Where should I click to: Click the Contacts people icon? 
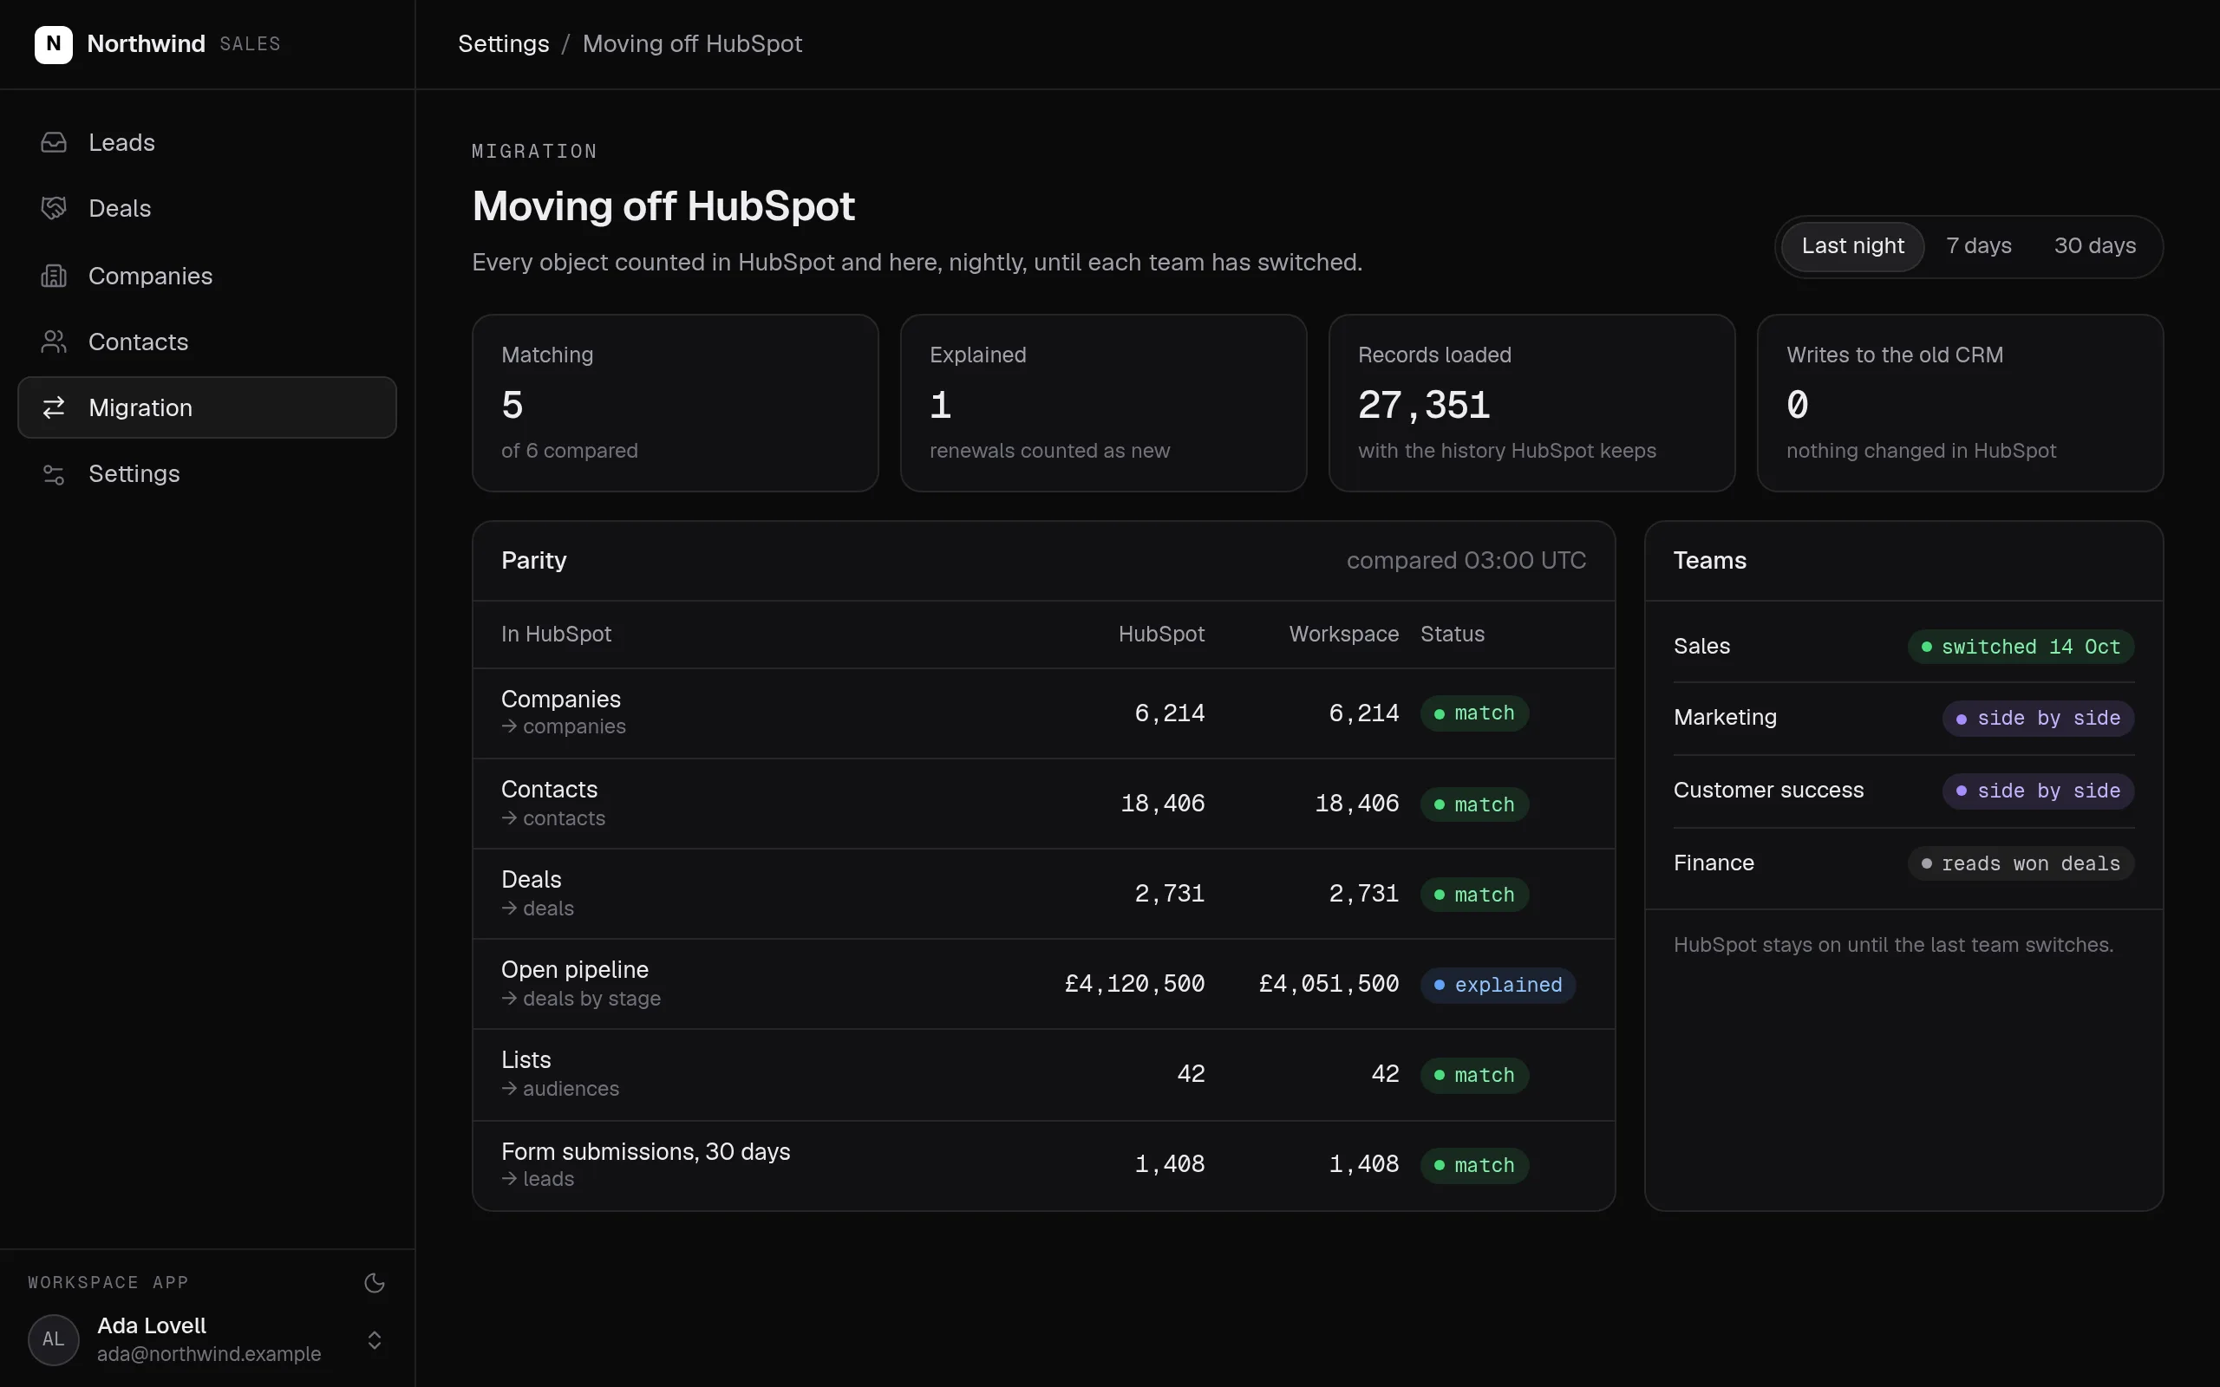(53, 342)
